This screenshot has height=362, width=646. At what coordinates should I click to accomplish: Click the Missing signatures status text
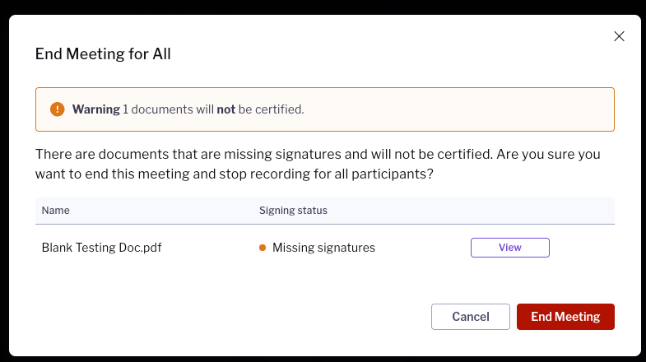tap(323, 248)
